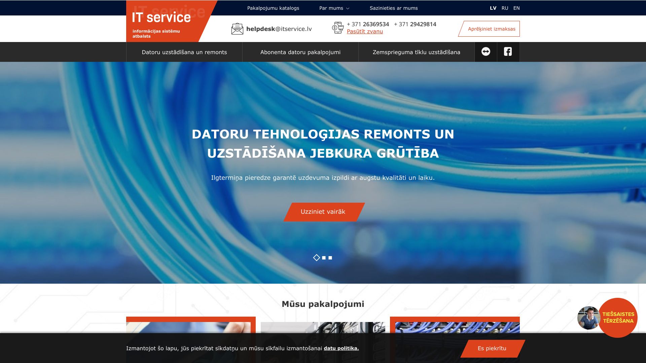Open Aprēķiniet izmaksas calculator button

coord(491,29)
